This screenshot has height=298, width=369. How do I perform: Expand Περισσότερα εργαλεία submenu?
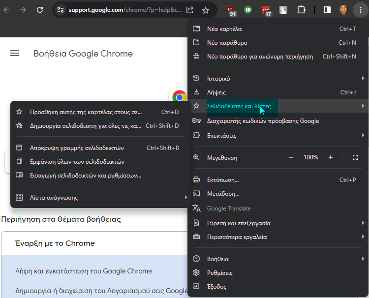(x=278, y=237)
